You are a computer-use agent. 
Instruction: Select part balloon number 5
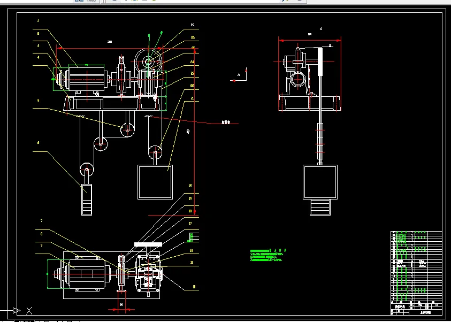[x=38, y=101]
